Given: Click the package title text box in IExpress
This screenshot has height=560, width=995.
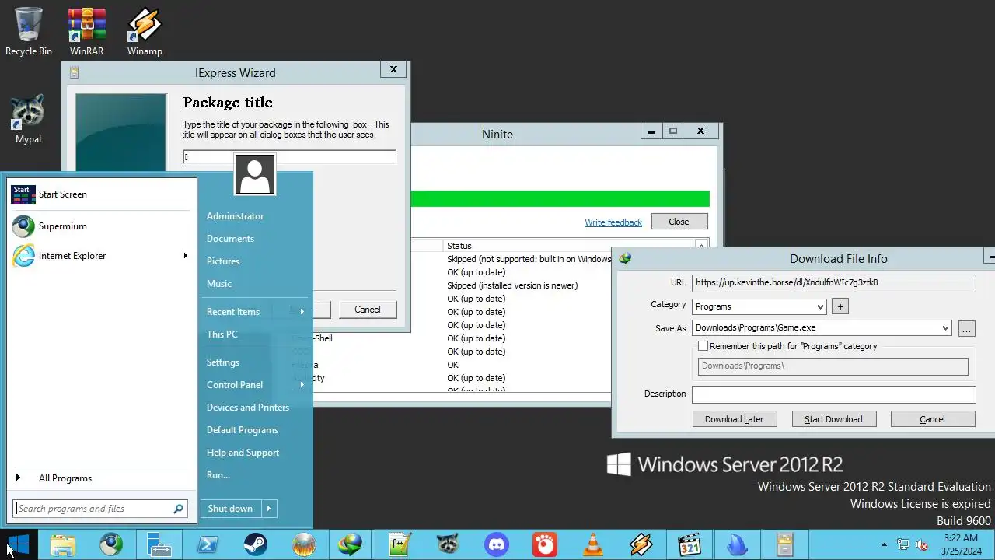Looking at the screenshot, I should pos(289,157).
